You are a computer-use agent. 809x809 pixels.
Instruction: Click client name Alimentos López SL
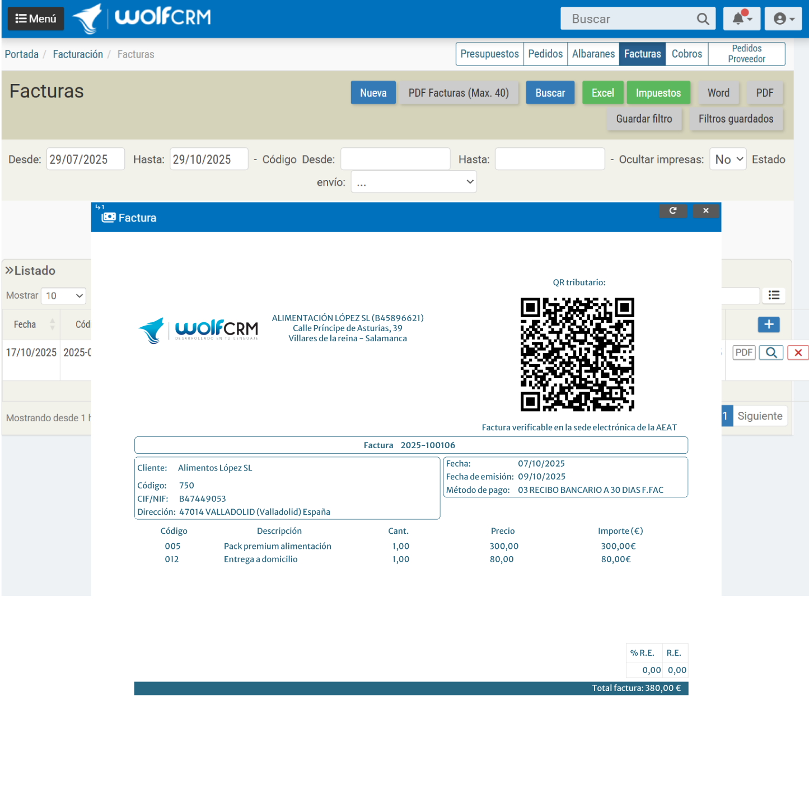click(x=215, y=468)
